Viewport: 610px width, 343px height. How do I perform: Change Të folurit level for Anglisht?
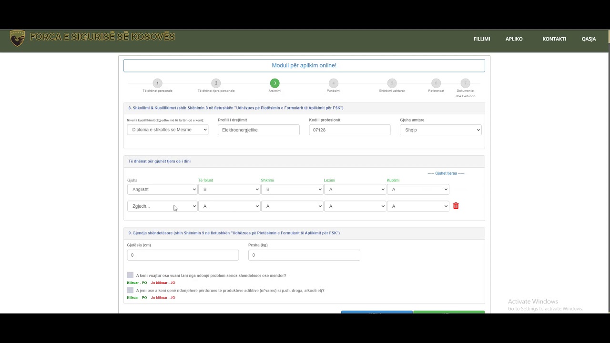click(229, 189)
